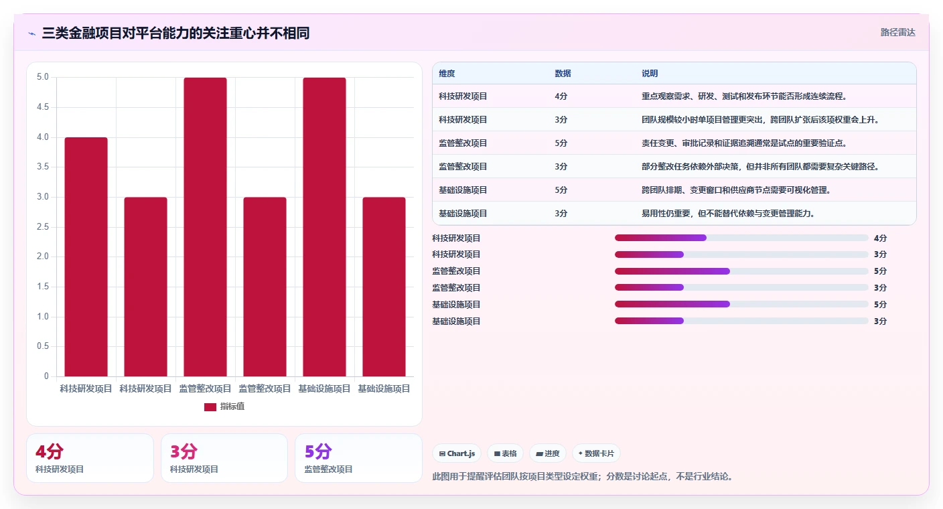Open the red 4分 科技研发项目 data card
943x509 pixels.
(x=90, y=458)
